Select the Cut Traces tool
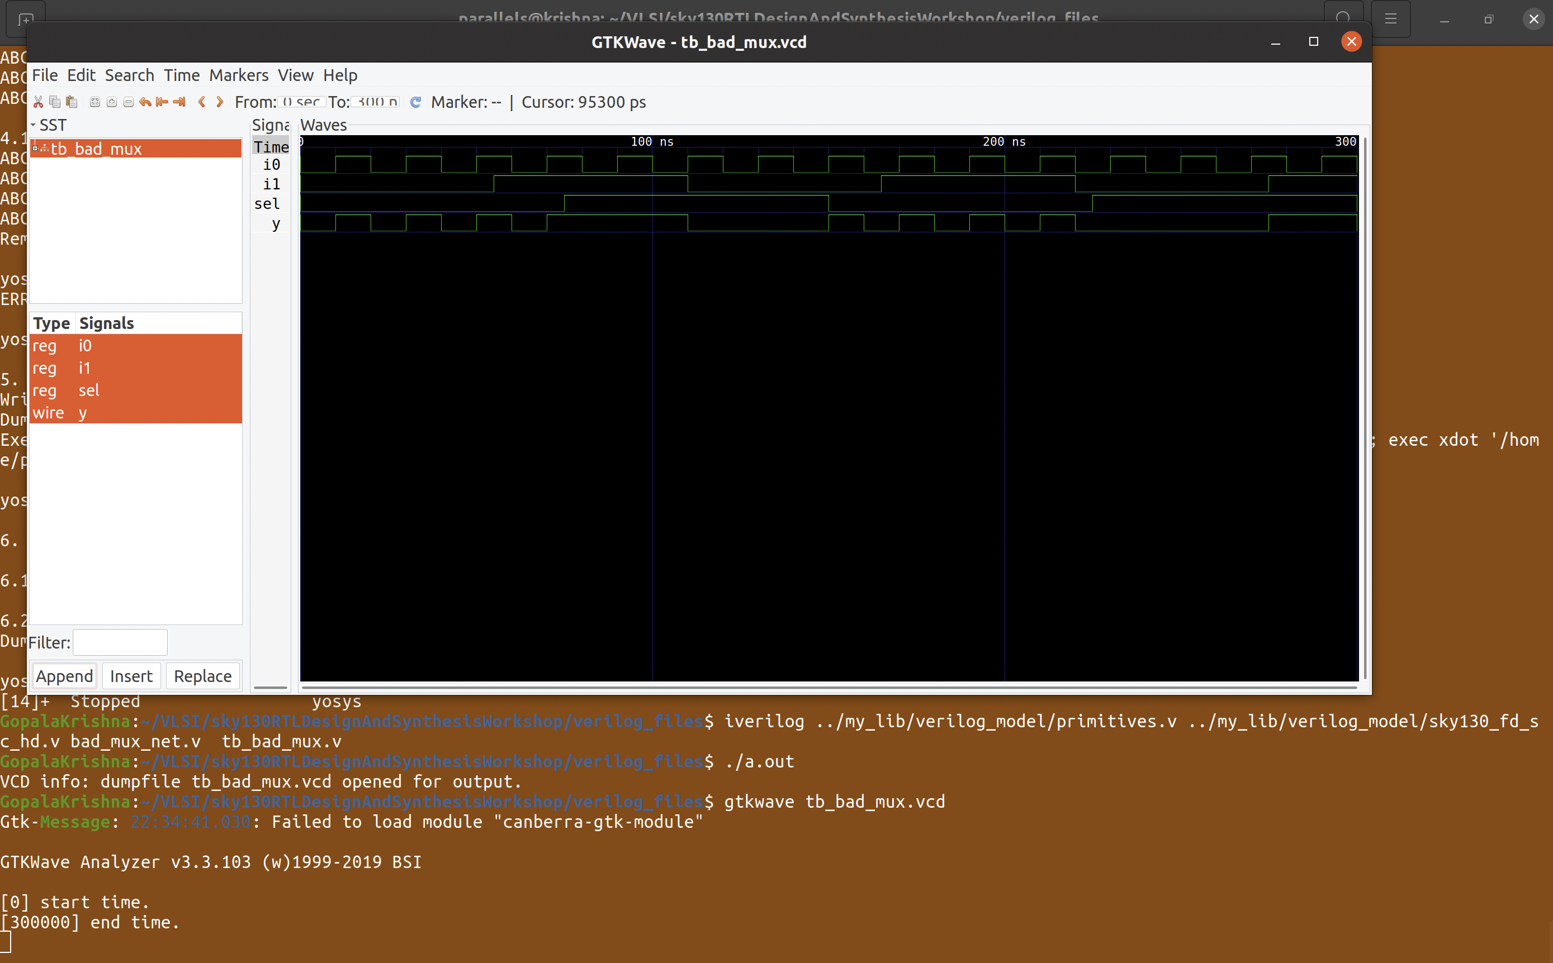The width and height of the screenshot is (1553, 963). click(38, 102)
